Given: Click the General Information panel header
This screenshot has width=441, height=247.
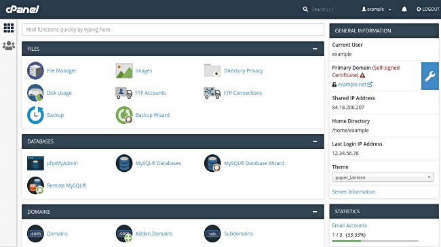Looking at the screenshot, I should pyautogui.click(x=384, y=30).
